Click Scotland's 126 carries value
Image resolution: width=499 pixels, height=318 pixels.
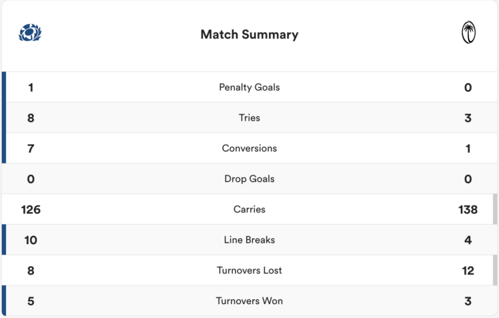(31, 209)
